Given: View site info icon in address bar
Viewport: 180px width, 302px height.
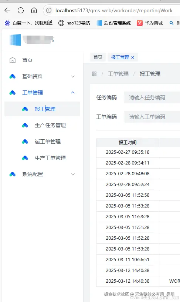Looking at the screenshot, I should click(x=49, y=10).
